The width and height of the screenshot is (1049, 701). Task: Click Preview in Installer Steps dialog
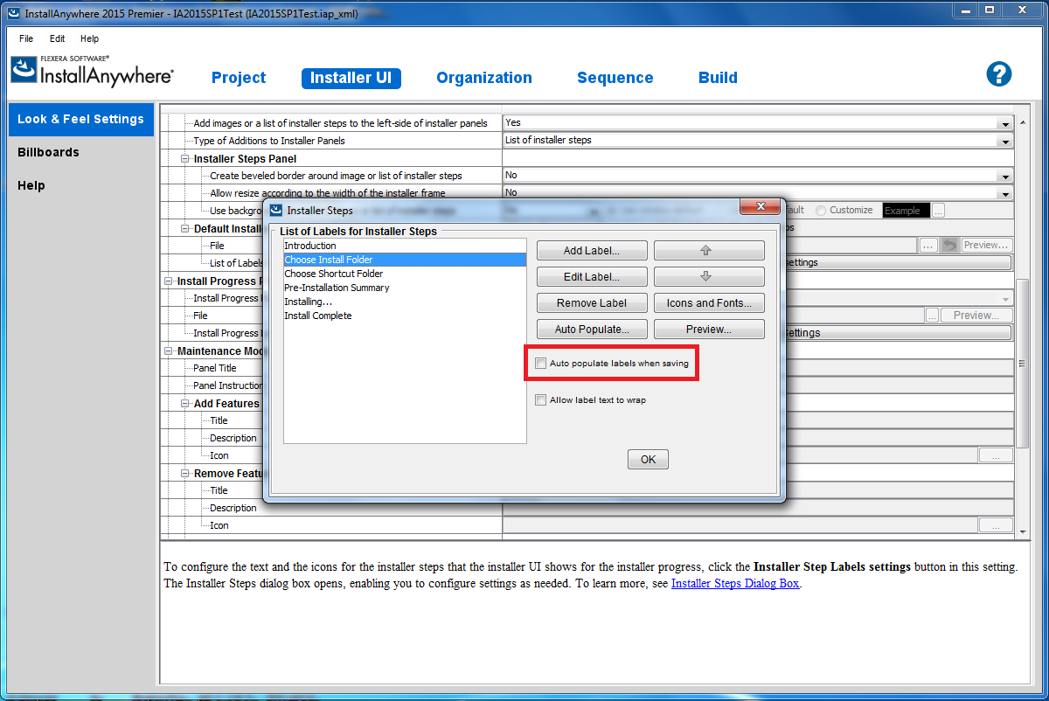click(709, 330)
